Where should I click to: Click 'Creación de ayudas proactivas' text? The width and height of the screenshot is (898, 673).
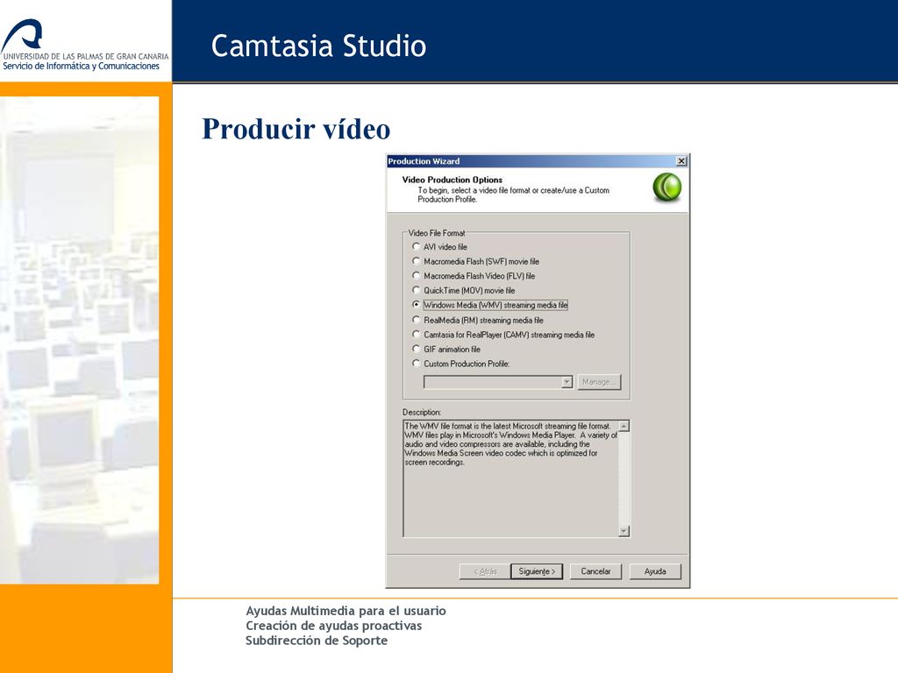pos(334,626)
